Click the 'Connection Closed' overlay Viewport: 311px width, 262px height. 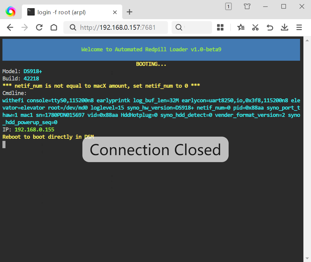pyautogui.click(x=155, y=149)
